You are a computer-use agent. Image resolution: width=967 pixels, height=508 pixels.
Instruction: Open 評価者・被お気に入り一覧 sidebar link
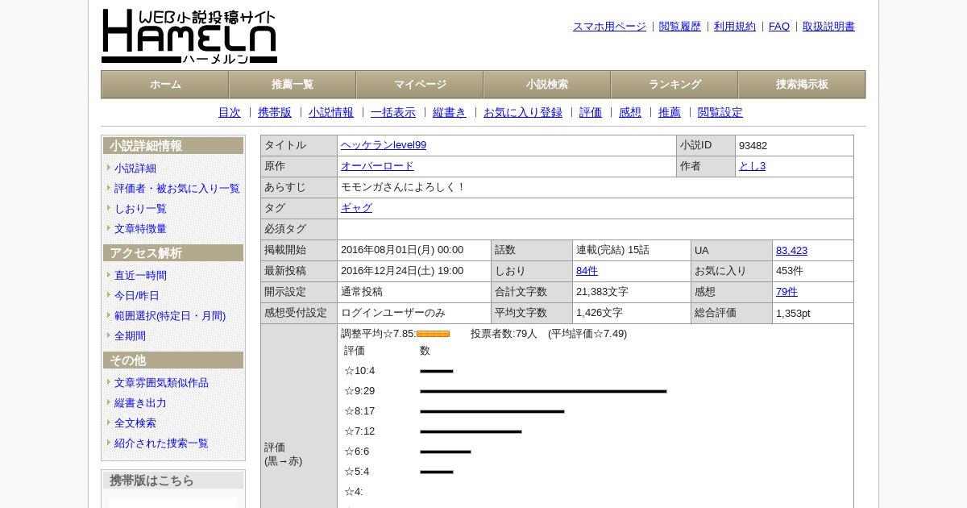click(177, 189)
